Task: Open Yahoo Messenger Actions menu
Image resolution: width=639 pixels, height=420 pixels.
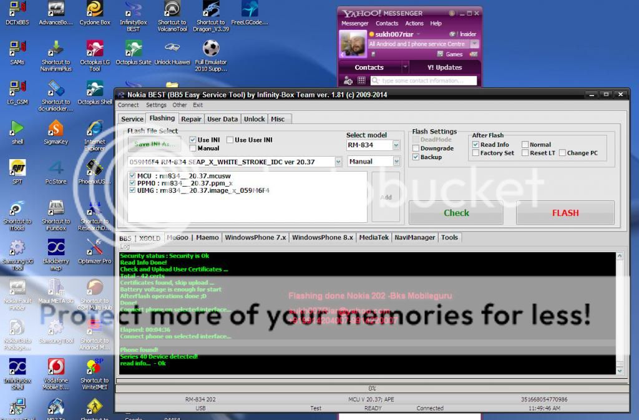Action: (414, 24)
